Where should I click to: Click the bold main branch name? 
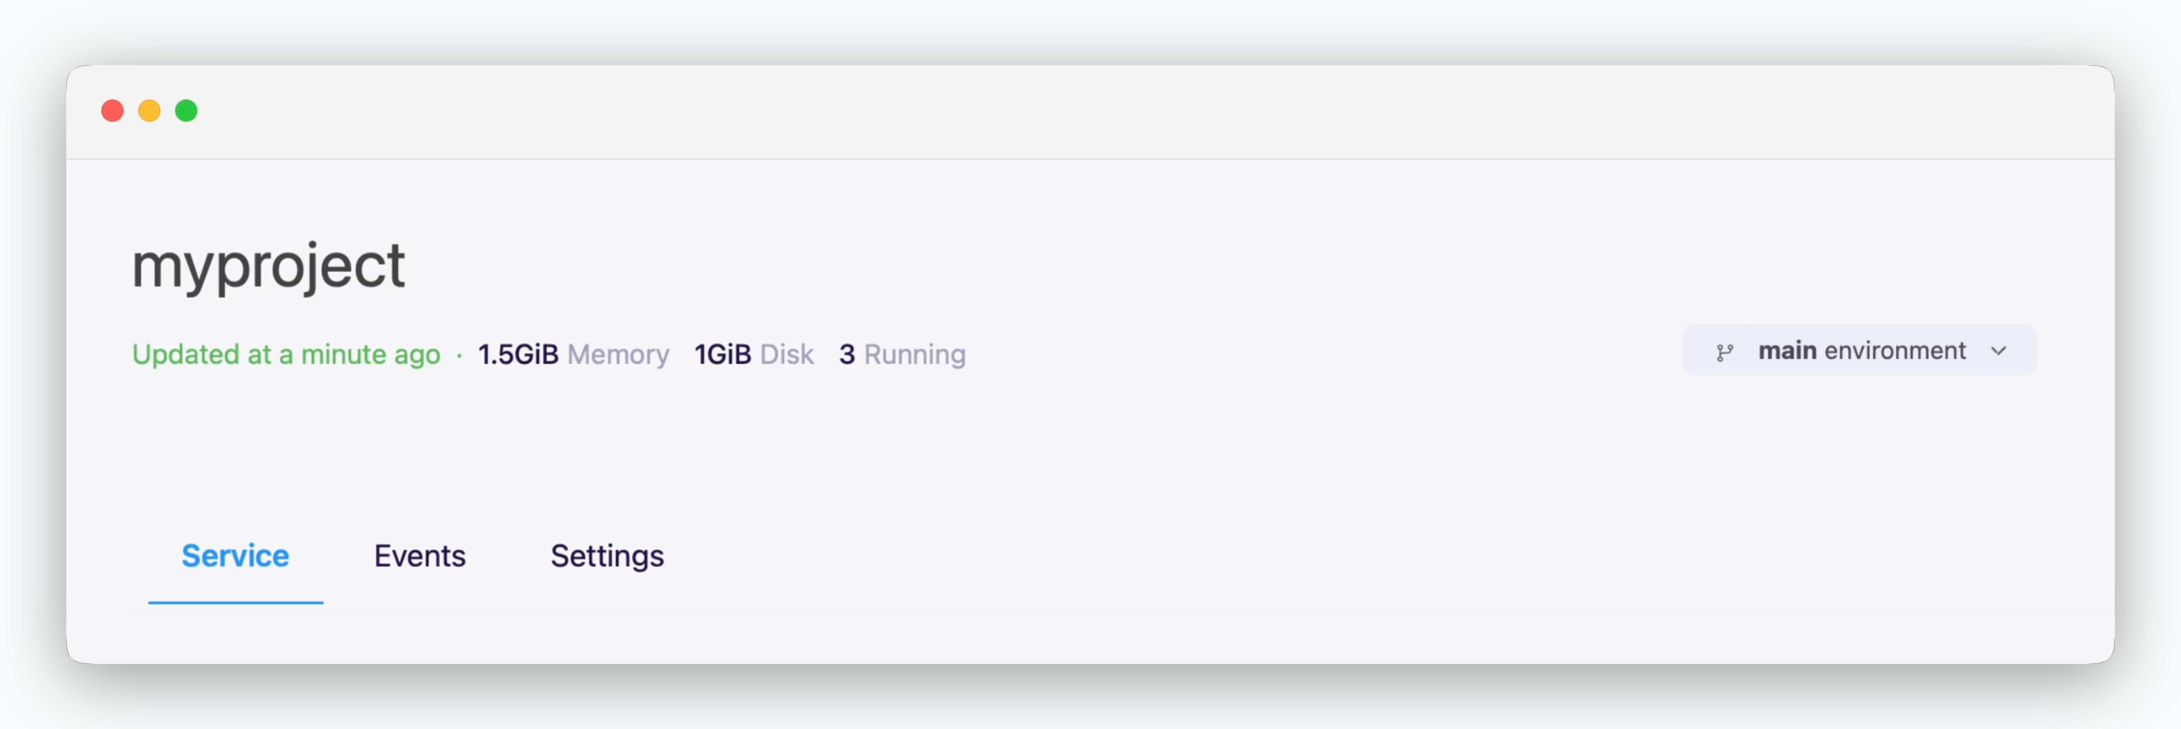click(1787, 350)
